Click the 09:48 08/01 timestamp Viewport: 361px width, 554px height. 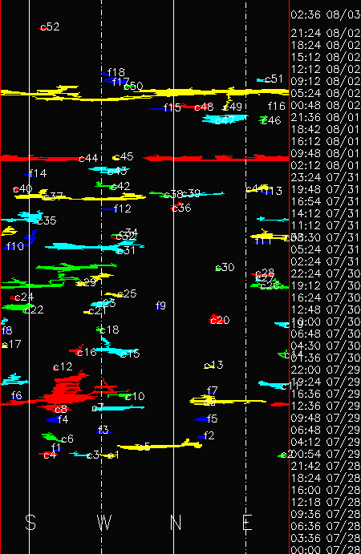325,153
